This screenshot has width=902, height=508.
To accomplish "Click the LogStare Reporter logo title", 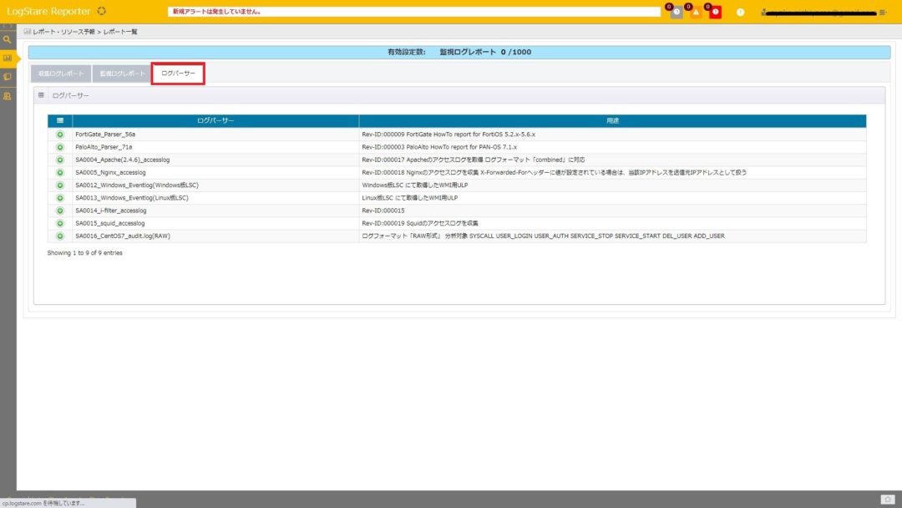I will [48, 12].
